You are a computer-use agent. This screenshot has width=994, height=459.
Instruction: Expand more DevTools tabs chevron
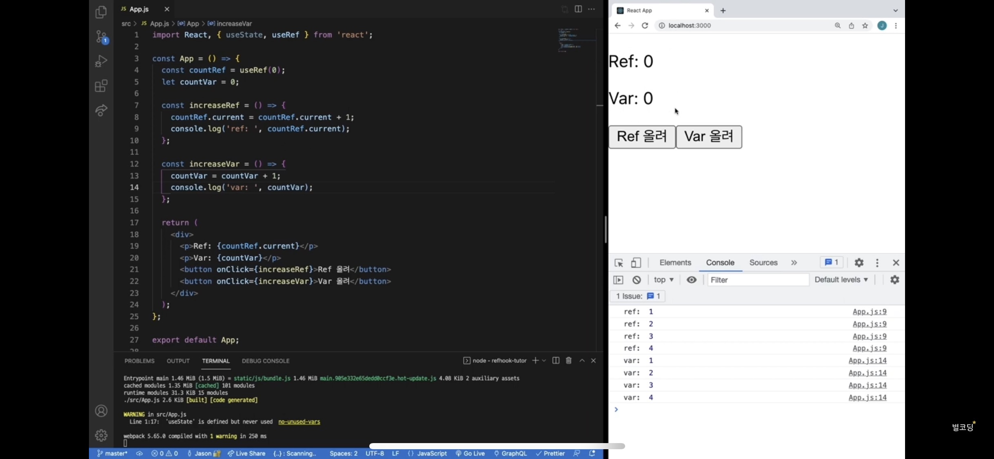(x=794, y=263)
